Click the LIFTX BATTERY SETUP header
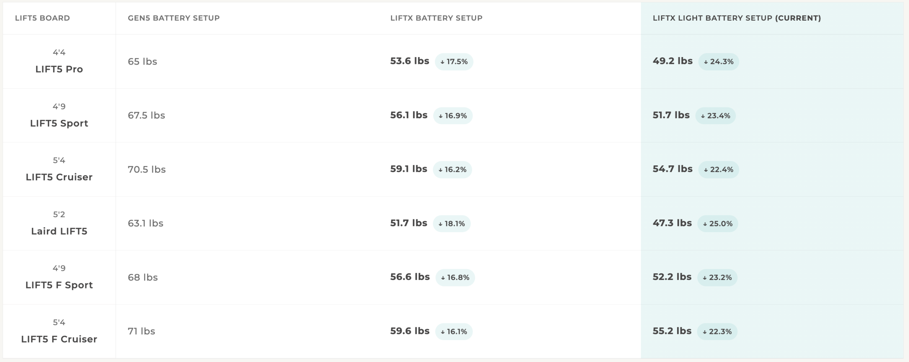 [436, 18]
